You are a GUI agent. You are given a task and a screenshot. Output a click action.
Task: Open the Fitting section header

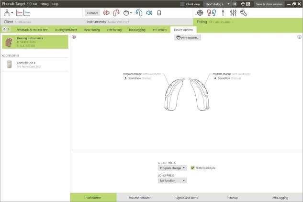pyautogui.click(x=202, y=22)
